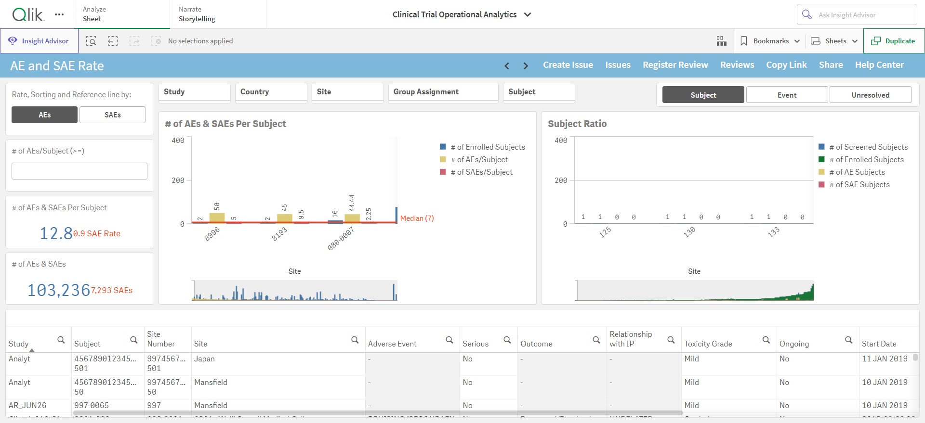This screenshot has width=925, height=423.
Task: Go to the next sheet arrow
Action: pos(526,65)
